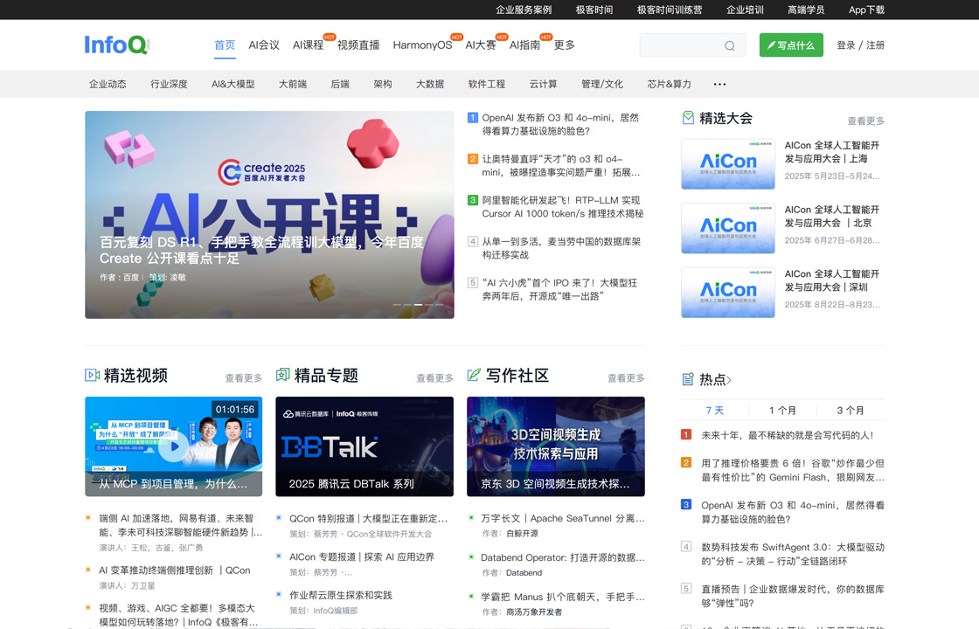Select the 架构 category

tap(383, 84)
